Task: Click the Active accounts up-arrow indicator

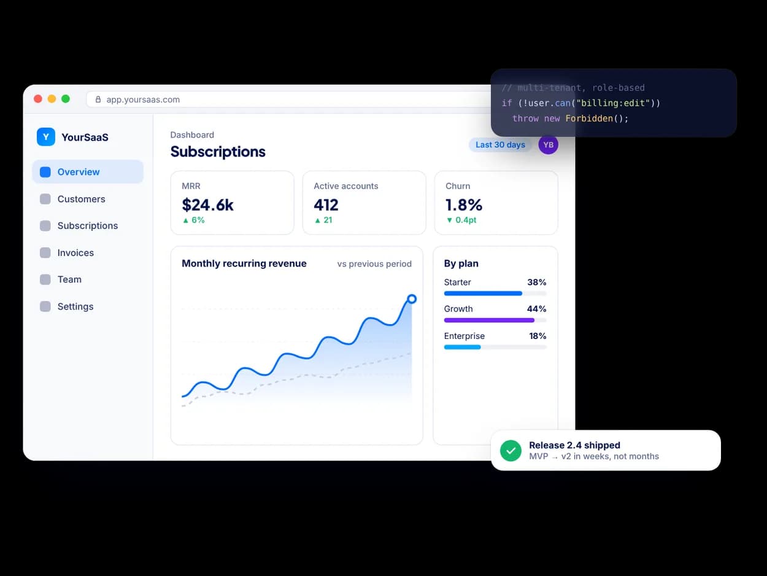Action: pyautogui.click(x=317, y=220)
